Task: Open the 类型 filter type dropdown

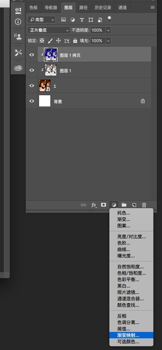Action: click(41, 20)
